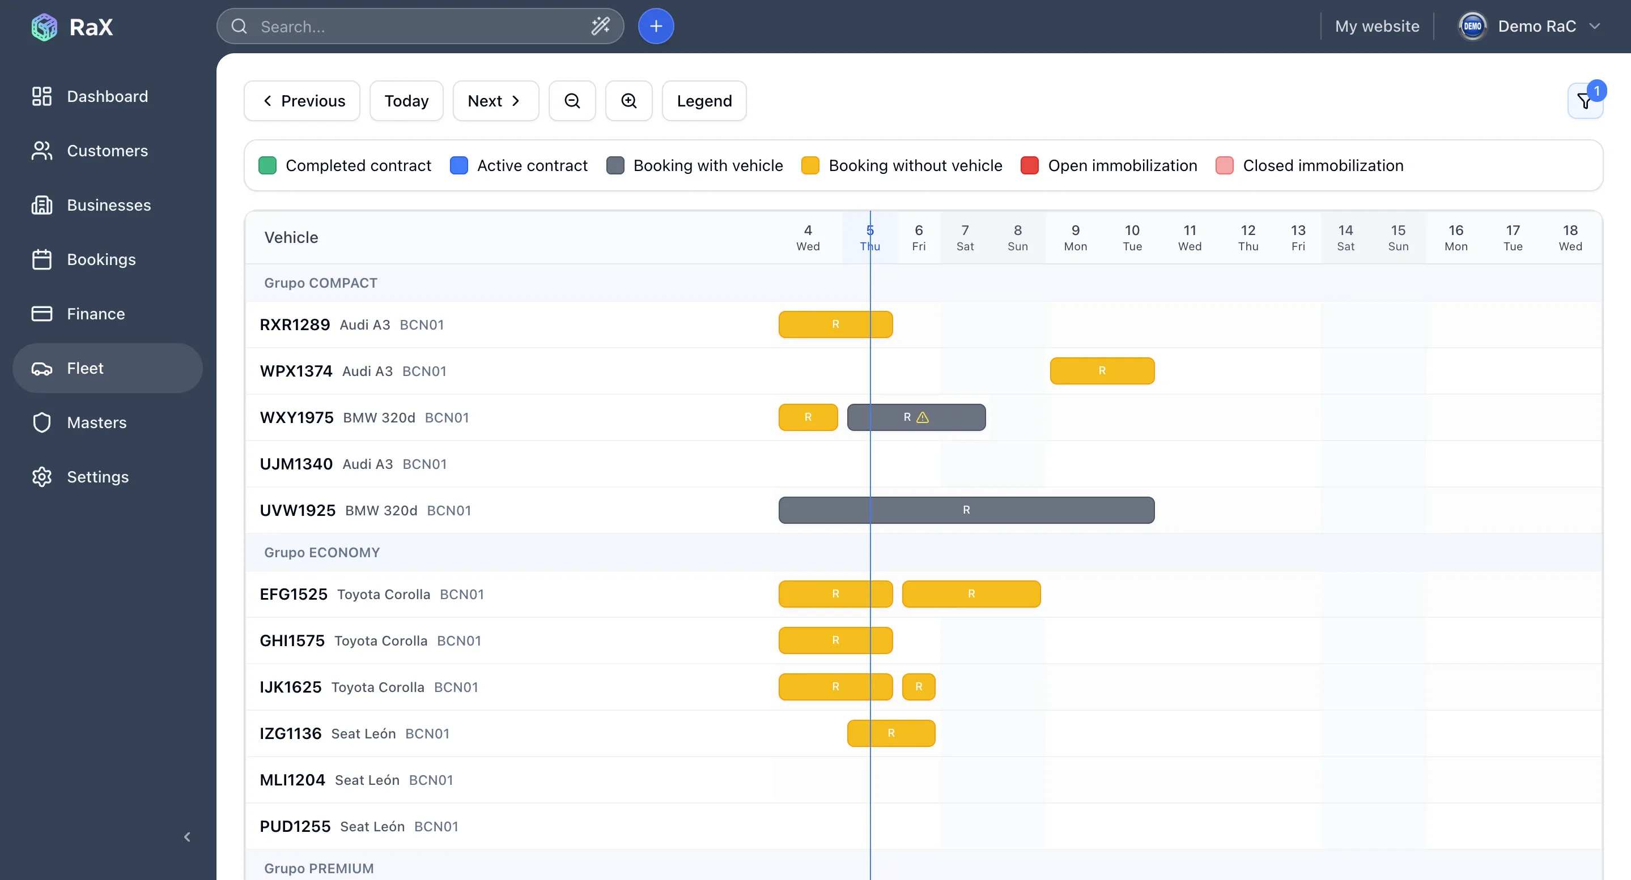Image resolution: width=1631 pixels, height=880 pixels.
Task: Open the IJK1625 small yellow booking
Action: click(919, 687)
